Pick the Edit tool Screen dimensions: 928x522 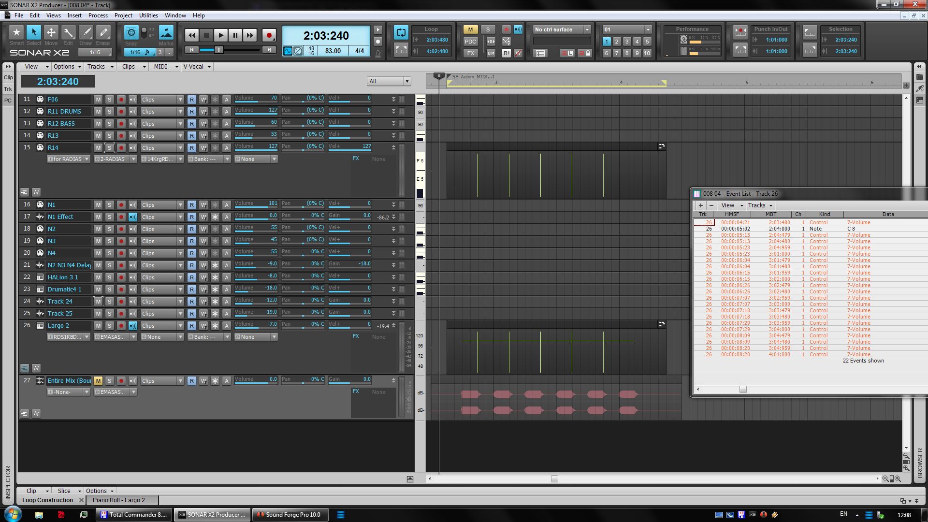[x=68, y=33]
